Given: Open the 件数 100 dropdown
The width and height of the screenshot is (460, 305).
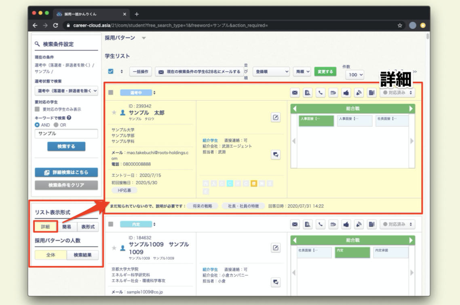Looking at the screenshot, I should (x=354, y=75).
